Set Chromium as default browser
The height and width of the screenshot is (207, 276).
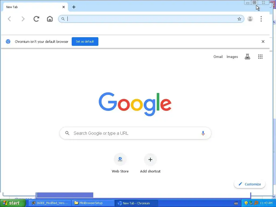[x=85, y=42]
